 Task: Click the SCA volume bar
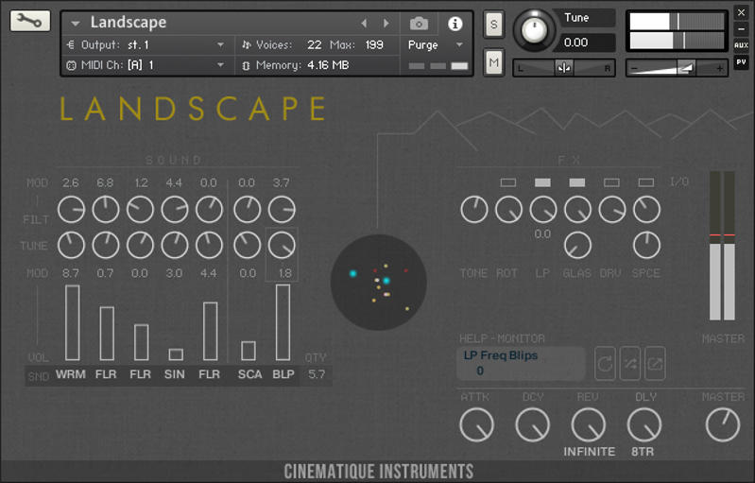(249, 351)
